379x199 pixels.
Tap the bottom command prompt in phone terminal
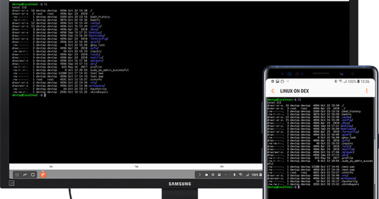(283, 187)
